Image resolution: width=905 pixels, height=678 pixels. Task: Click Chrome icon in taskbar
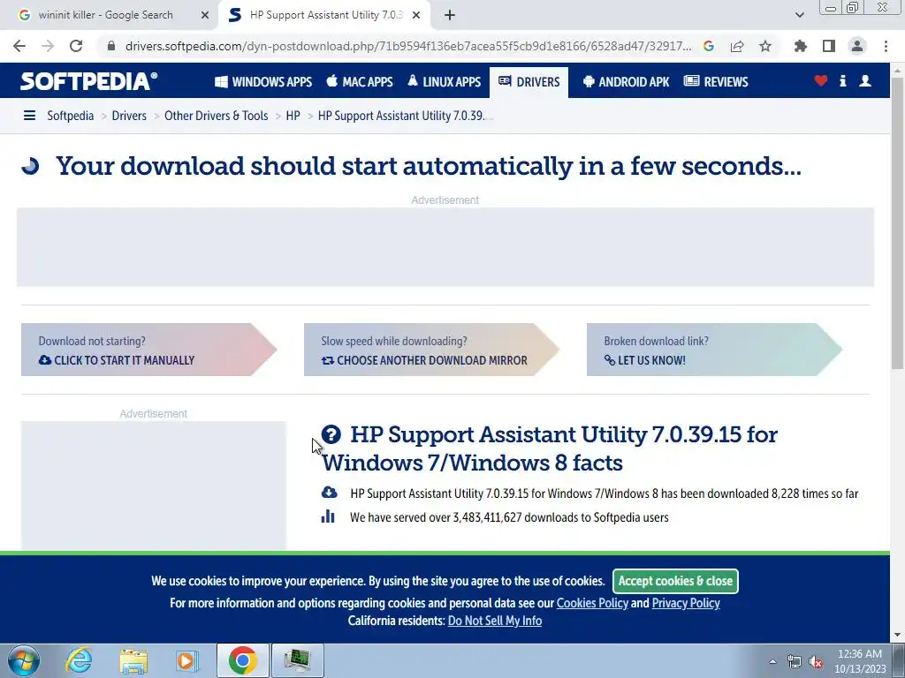[242, 660]
